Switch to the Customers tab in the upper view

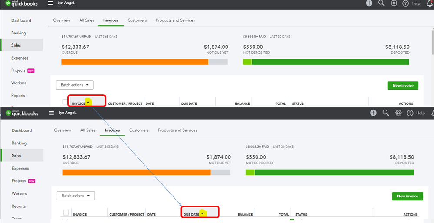[137, 20]
